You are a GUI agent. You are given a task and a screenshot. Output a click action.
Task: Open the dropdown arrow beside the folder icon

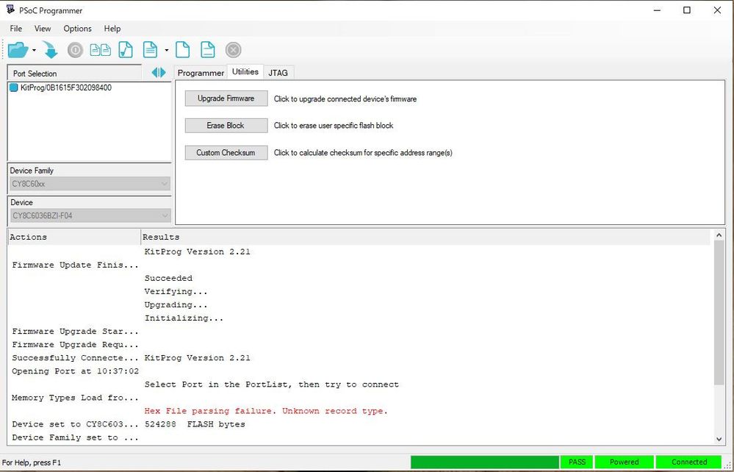pos(34,50)
